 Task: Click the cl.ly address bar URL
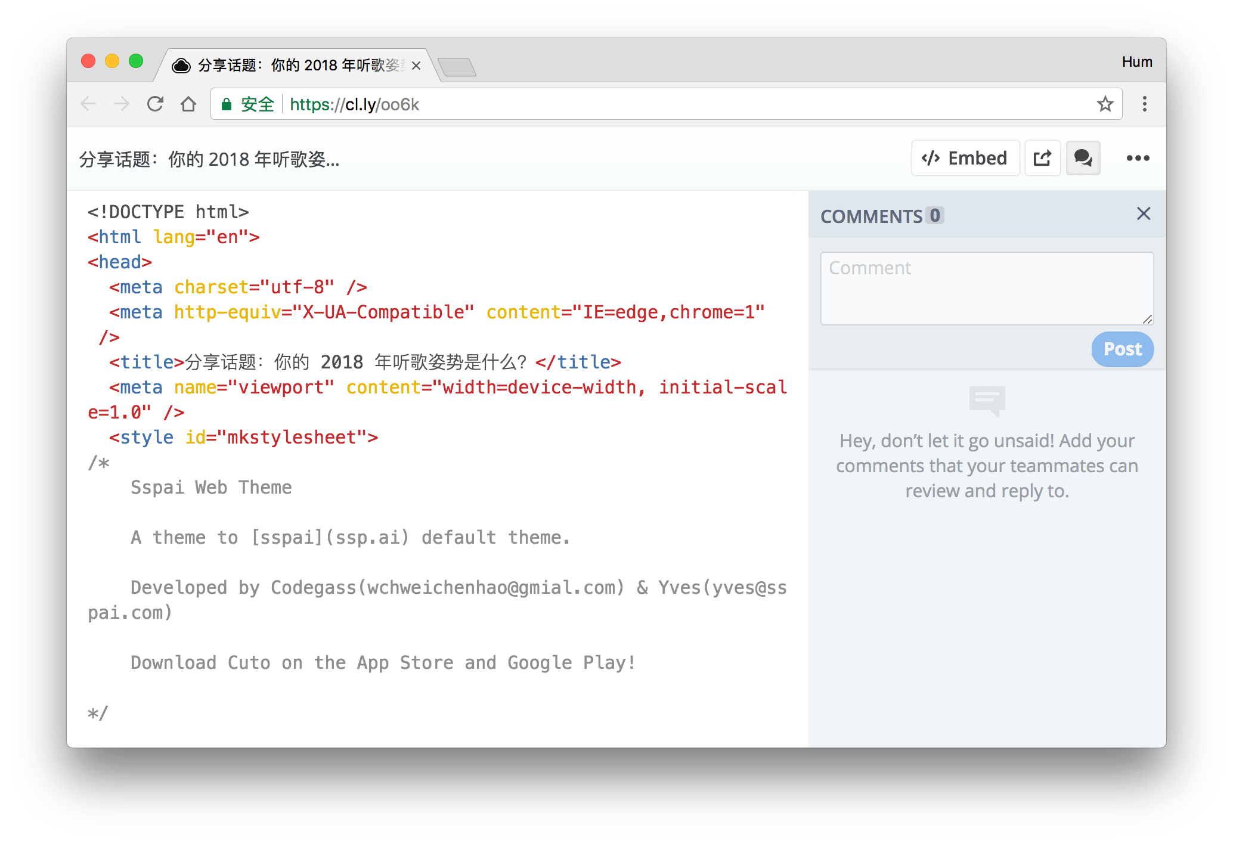pyautogui.click(x=354, y=104)
